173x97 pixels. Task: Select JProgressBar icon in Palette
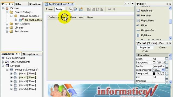click(x=138, y=30)
